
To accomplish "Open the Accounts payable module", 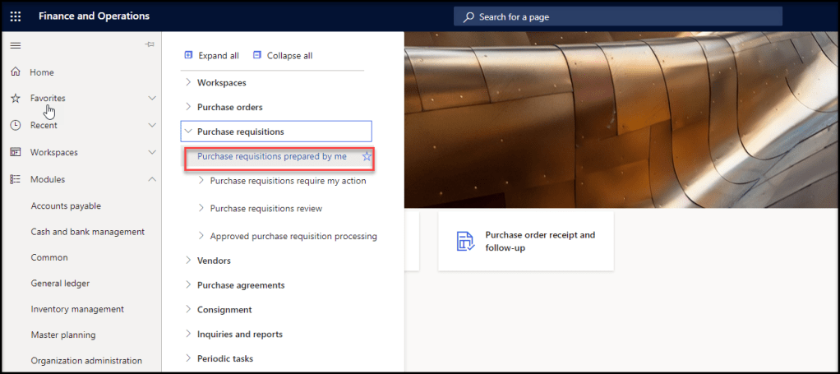I will click(66, 206).
